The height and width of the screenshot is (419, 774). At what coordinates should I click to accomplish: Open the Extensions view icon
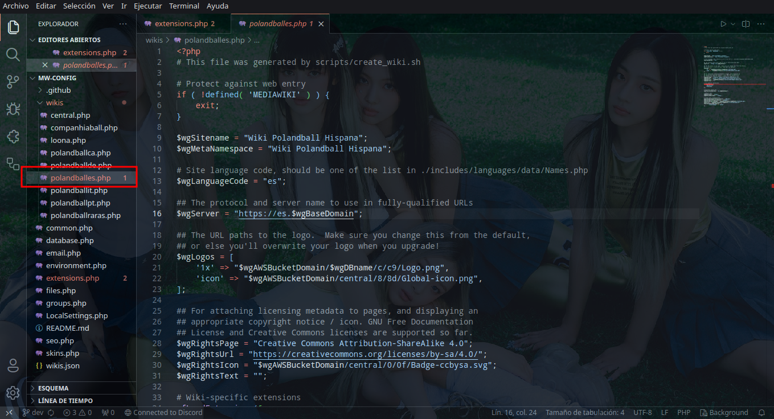coord(13,137)
